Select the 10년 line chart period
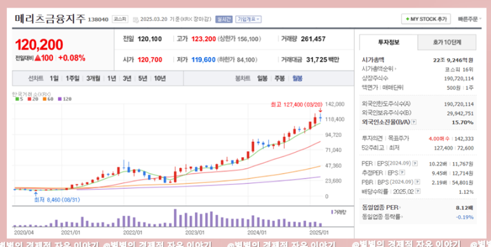491x247 pixels. [159, 79]
